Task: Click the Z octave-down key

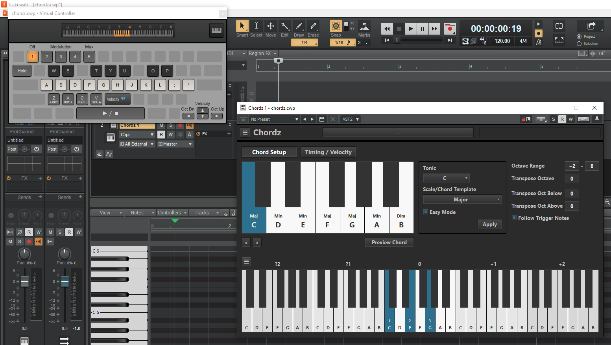Action: click(x=54, y=99)
